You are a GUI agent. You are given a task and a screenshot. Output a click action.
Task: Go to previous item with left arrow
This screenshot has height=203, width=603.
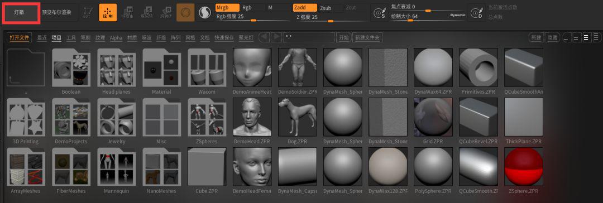tap(264, 37)
